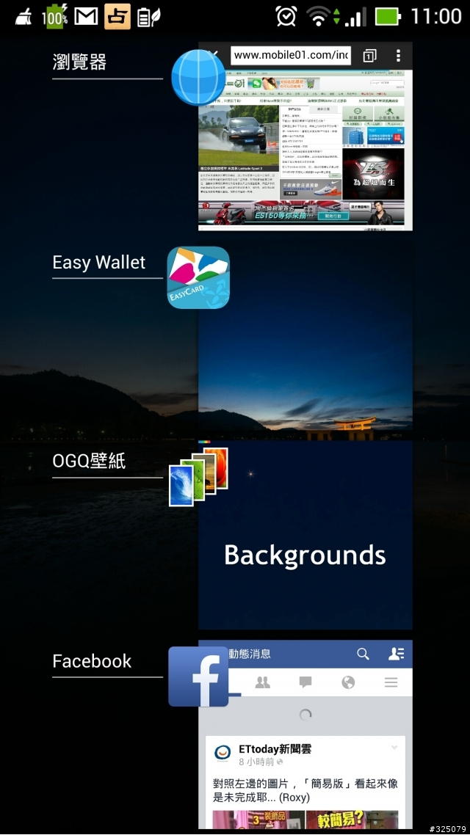The width and height of the screenshot is (470, 835).
Task: Open the browser tabs counter icon
Action: tap(369, 55)
